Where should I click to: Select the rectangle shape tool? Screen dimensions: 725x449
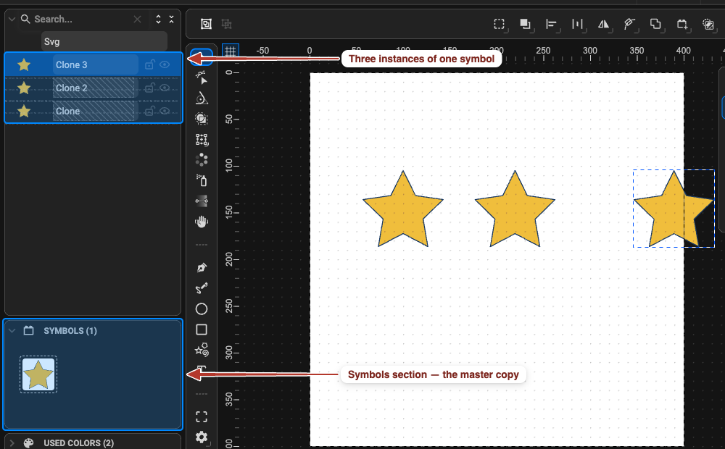click(x=201, y=330)
